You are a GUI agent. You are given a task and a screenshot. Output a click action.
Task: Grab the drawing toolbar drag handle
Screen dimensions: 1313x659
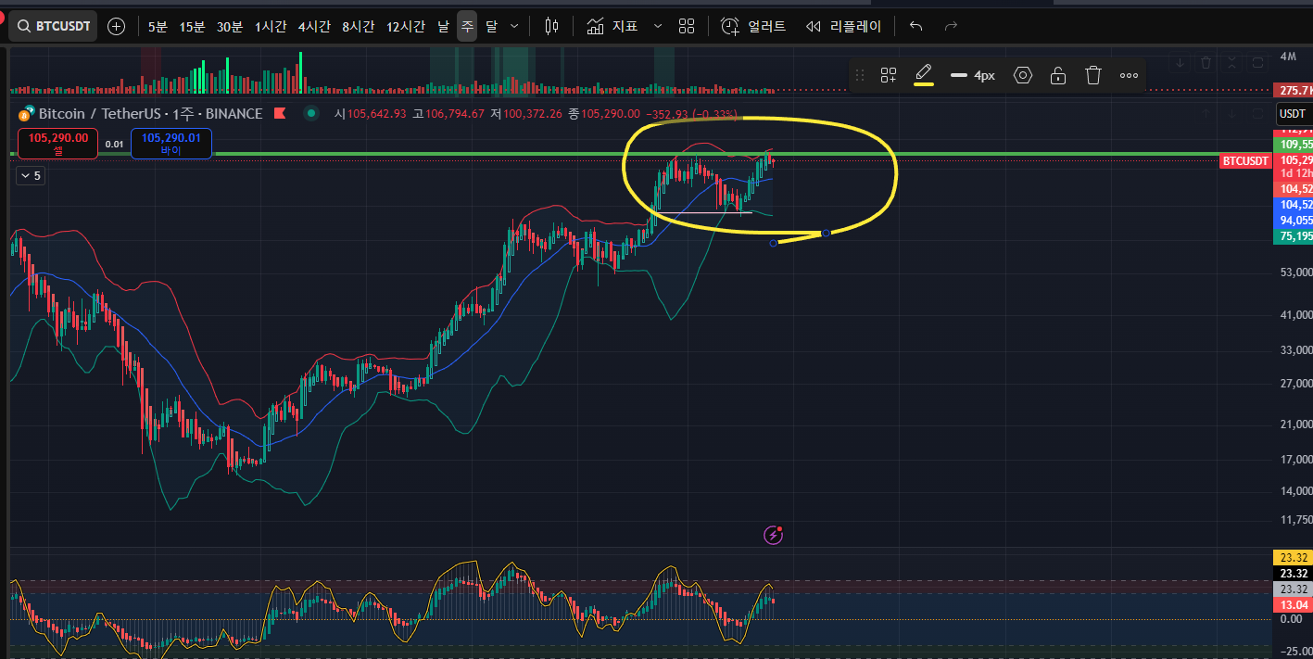click(860, 75)
